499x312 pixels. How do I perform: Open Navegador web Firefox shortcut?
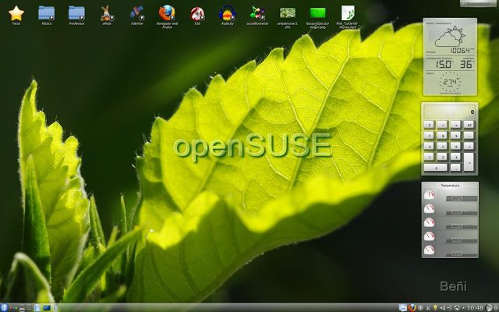(166, 12)
